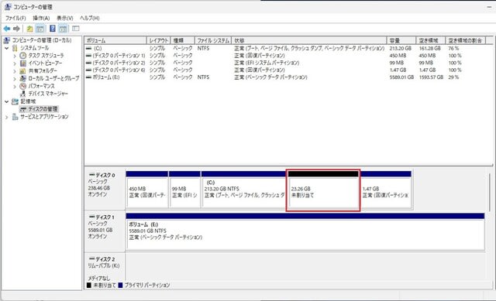Go back with the blue left arrow
The image size is (496, 301).
click(x=7, y=29)
